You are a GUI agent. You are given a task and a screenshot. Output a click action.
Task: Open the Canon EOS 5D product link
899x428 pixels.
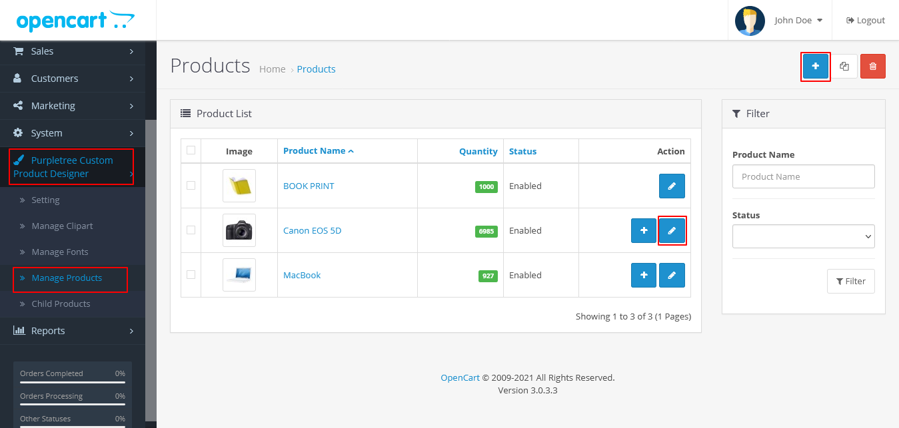coord(313,231)
